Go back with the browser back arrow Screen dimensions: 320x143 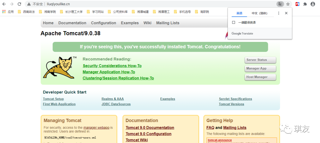click(x=4, y=4)
